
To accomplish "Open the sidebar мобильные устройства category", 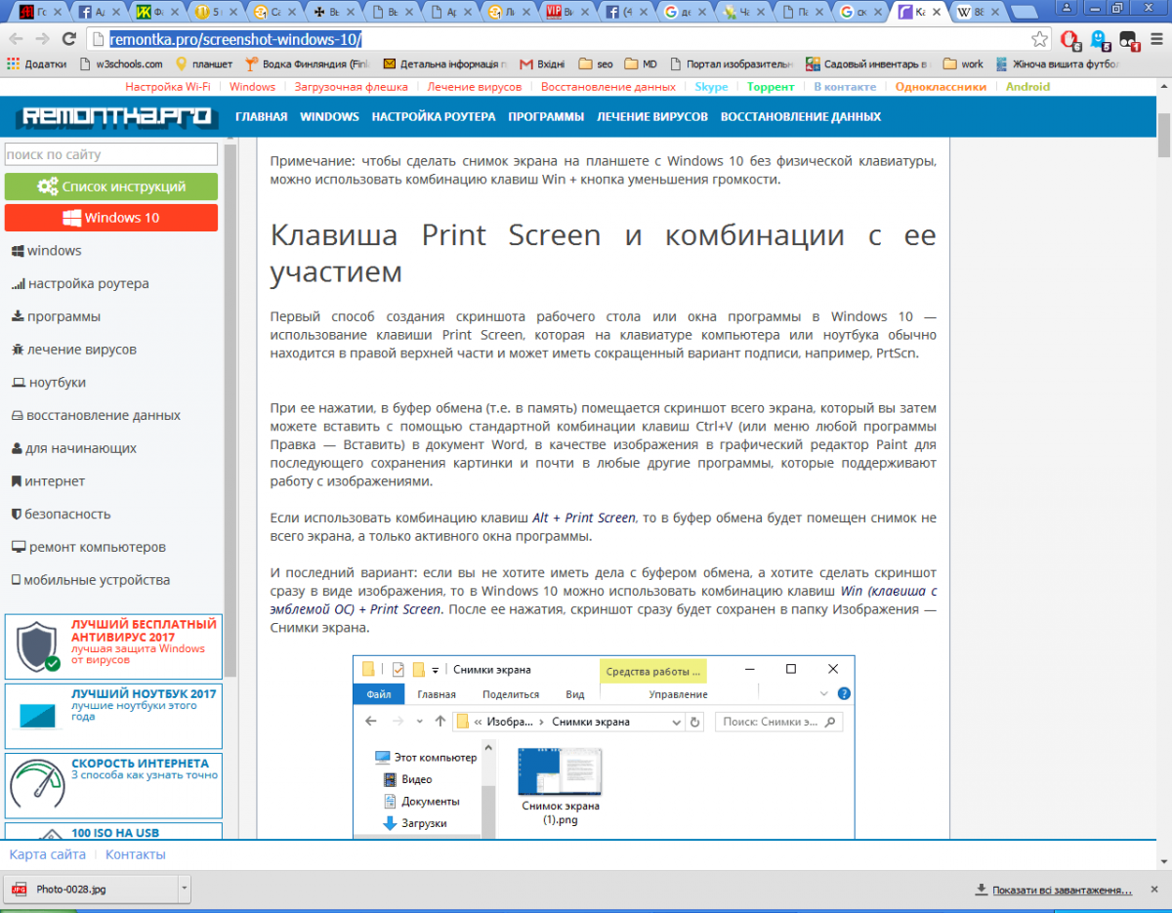I will pos(90,580).
